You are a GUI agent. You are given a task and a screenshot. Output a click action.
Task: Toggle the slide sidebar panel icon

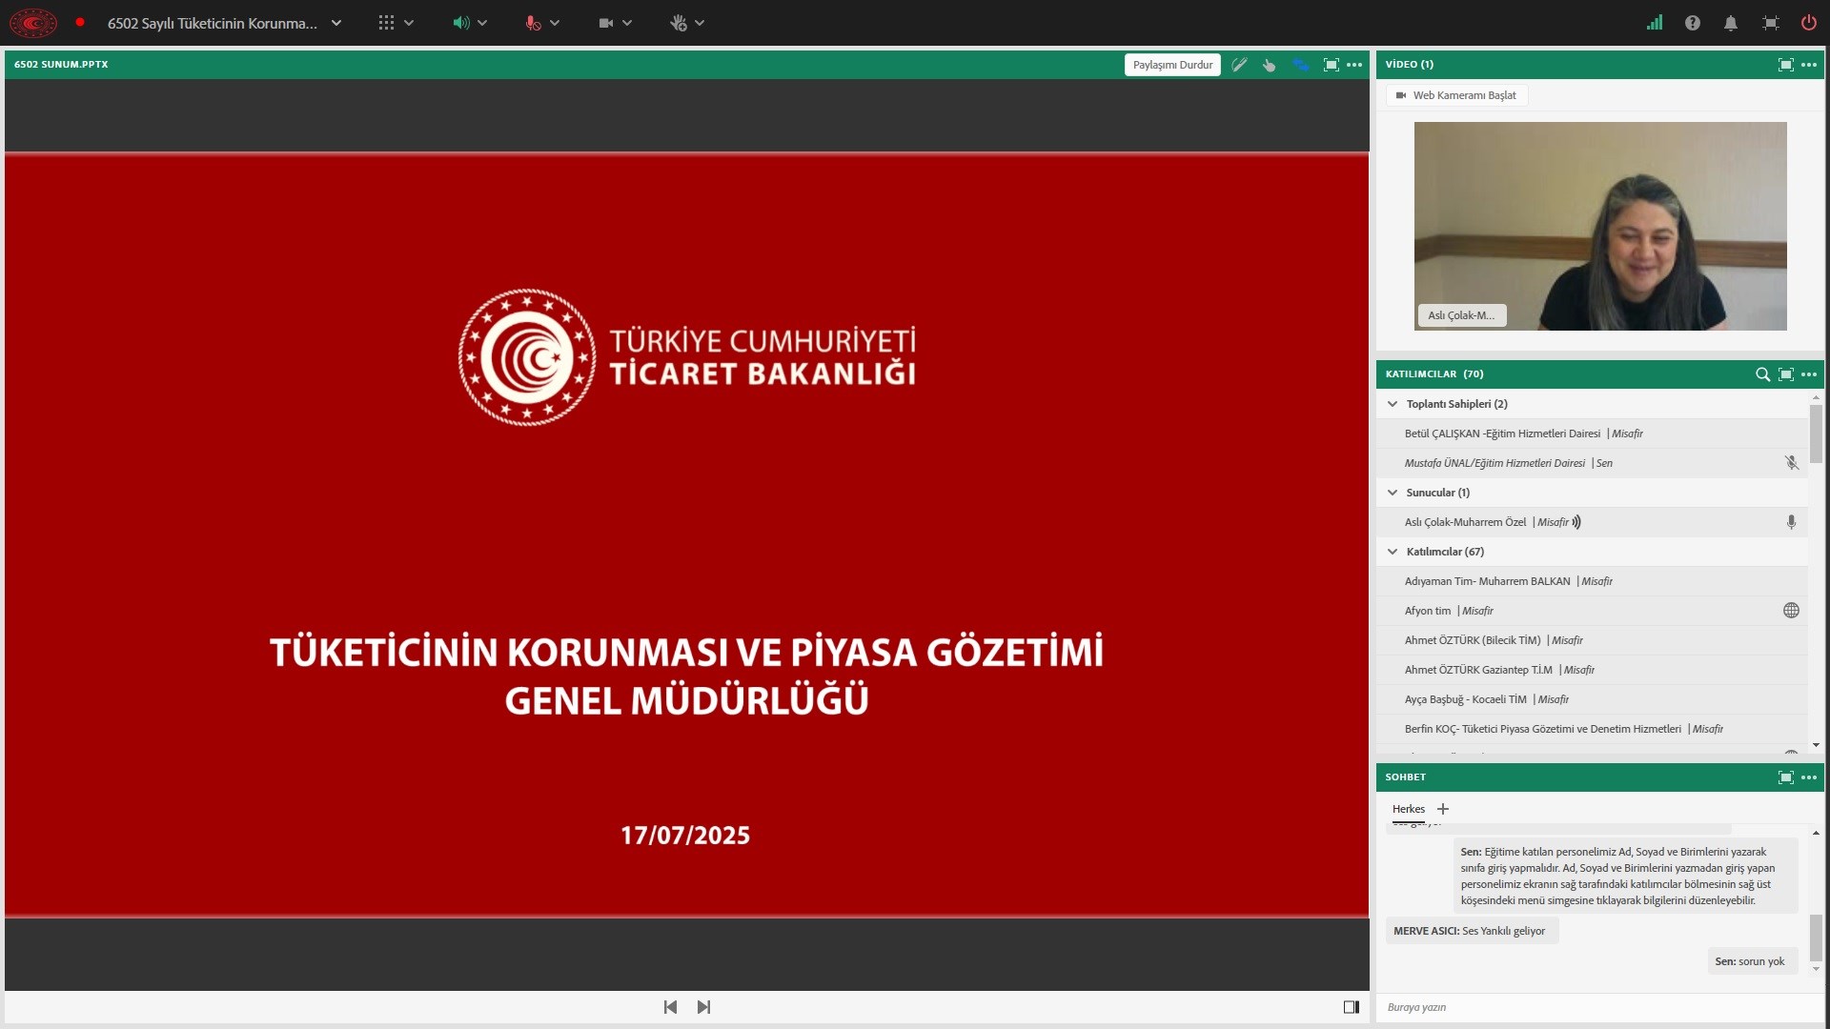(x=1352, y=1007)
